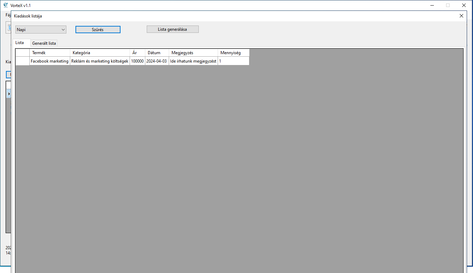Select the row header of Facebook marketing row
Image resolution: width=473 pixels, height=273 pixels.
tap(22, 61)
